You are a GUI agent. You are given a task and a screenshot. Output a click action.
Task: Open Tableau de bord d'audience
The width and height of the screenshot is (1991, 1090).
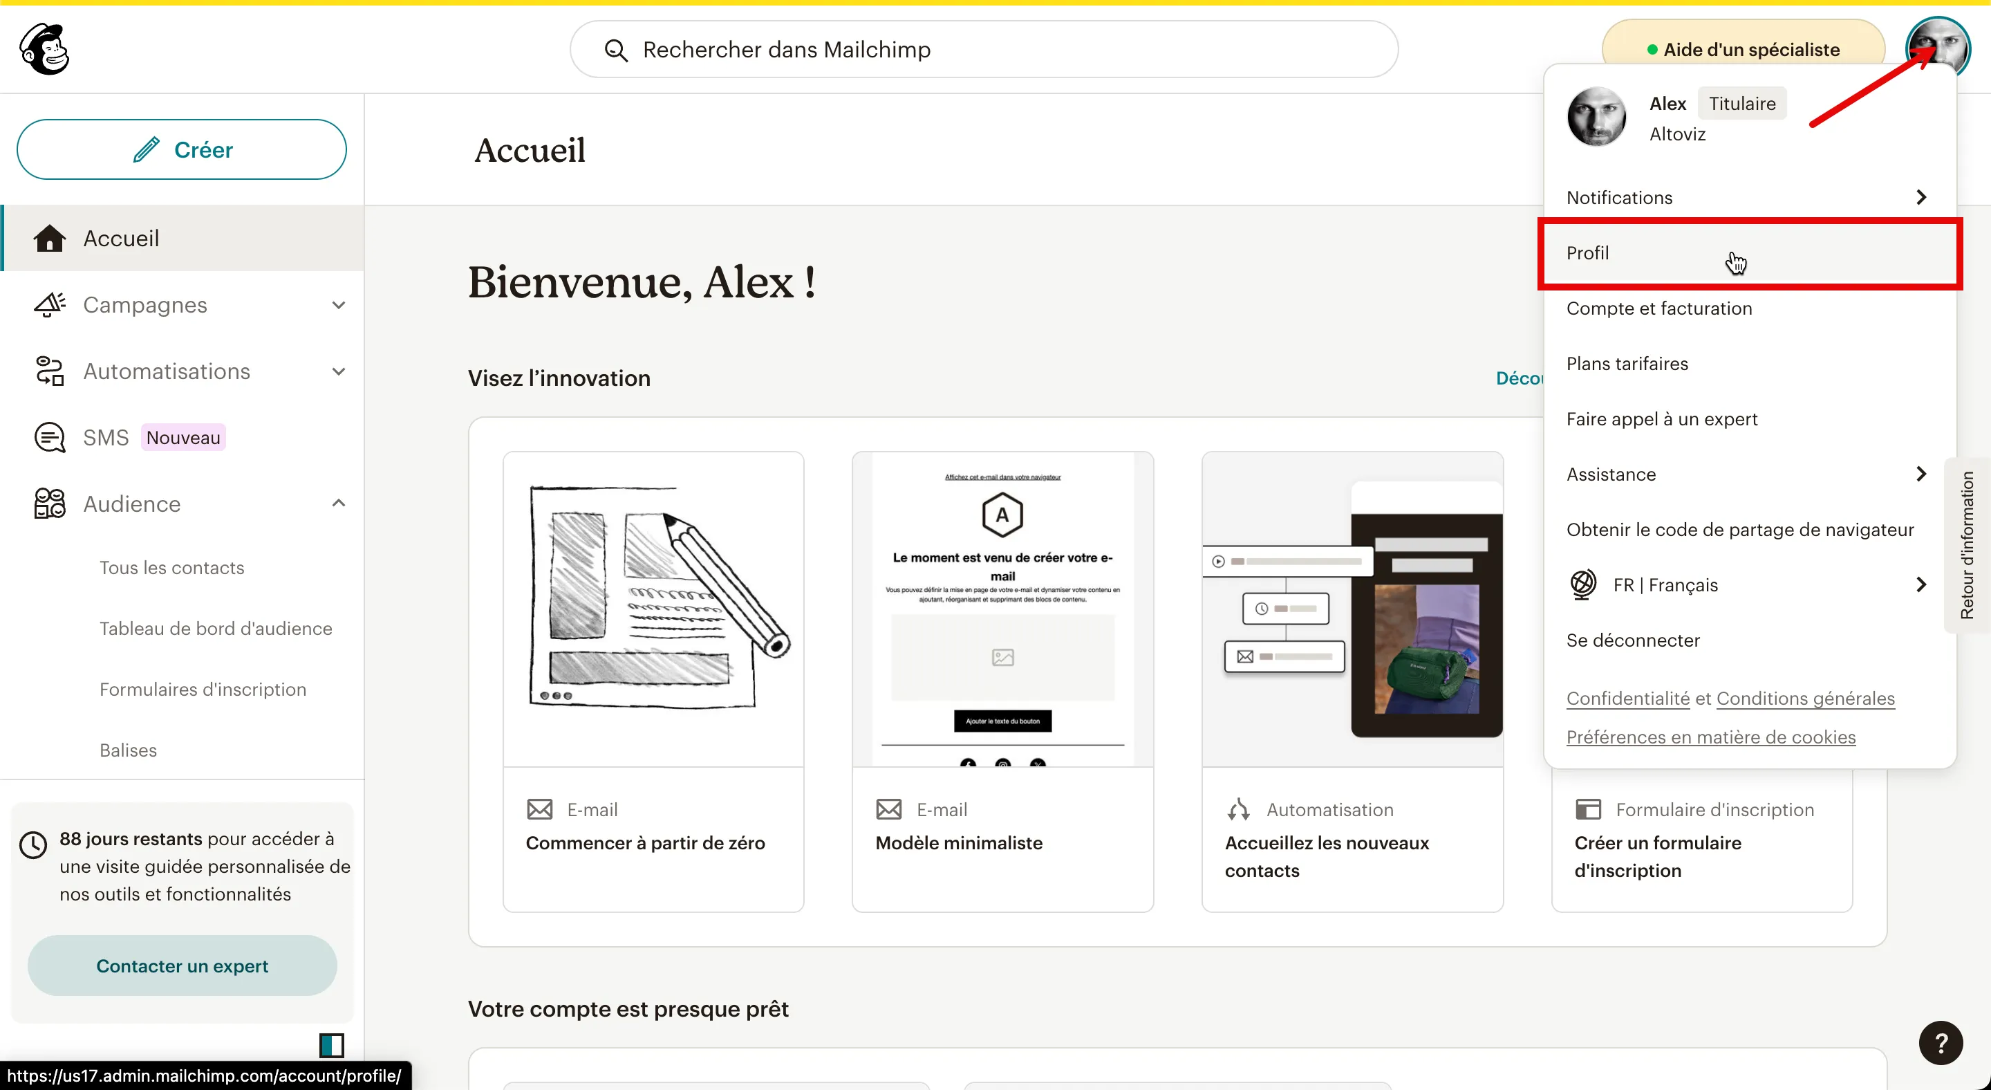coord(216,629)
